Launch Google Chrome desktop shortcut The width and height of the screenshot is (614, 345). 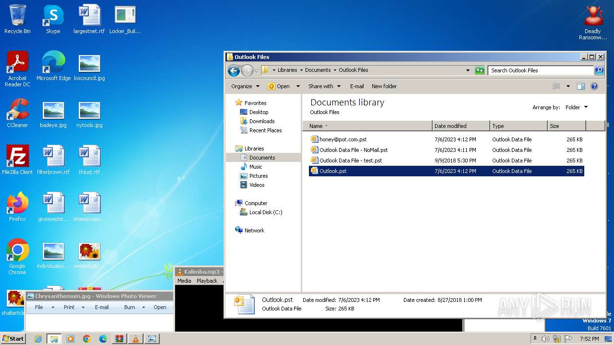point(17,257)
